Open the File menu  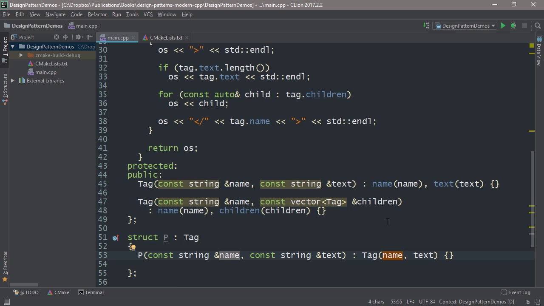pos(6,14)
